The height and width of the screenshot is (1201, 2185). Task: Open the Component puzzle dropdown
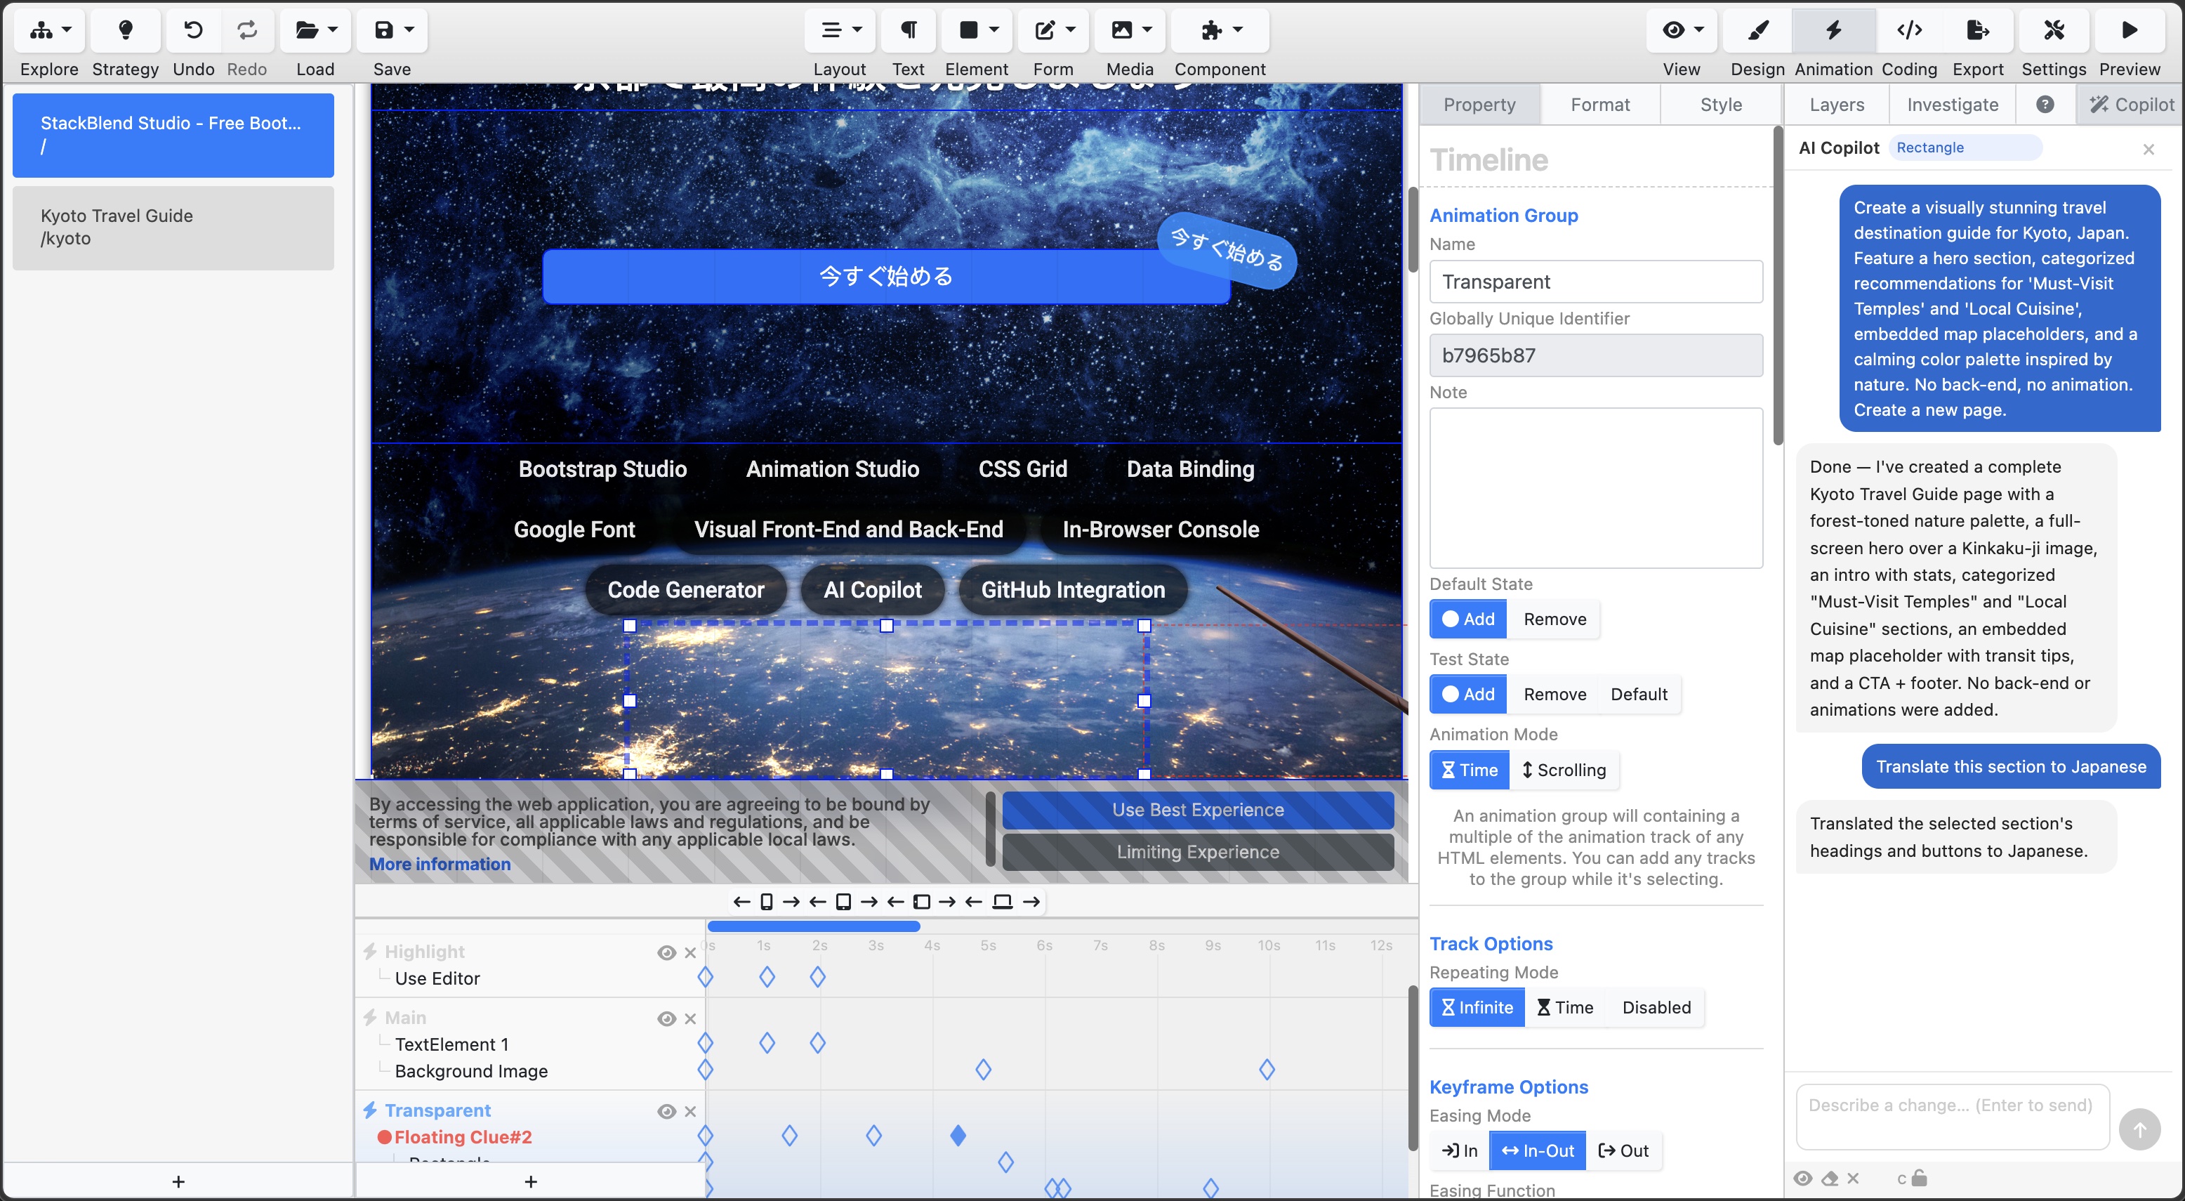[1220, 31]
